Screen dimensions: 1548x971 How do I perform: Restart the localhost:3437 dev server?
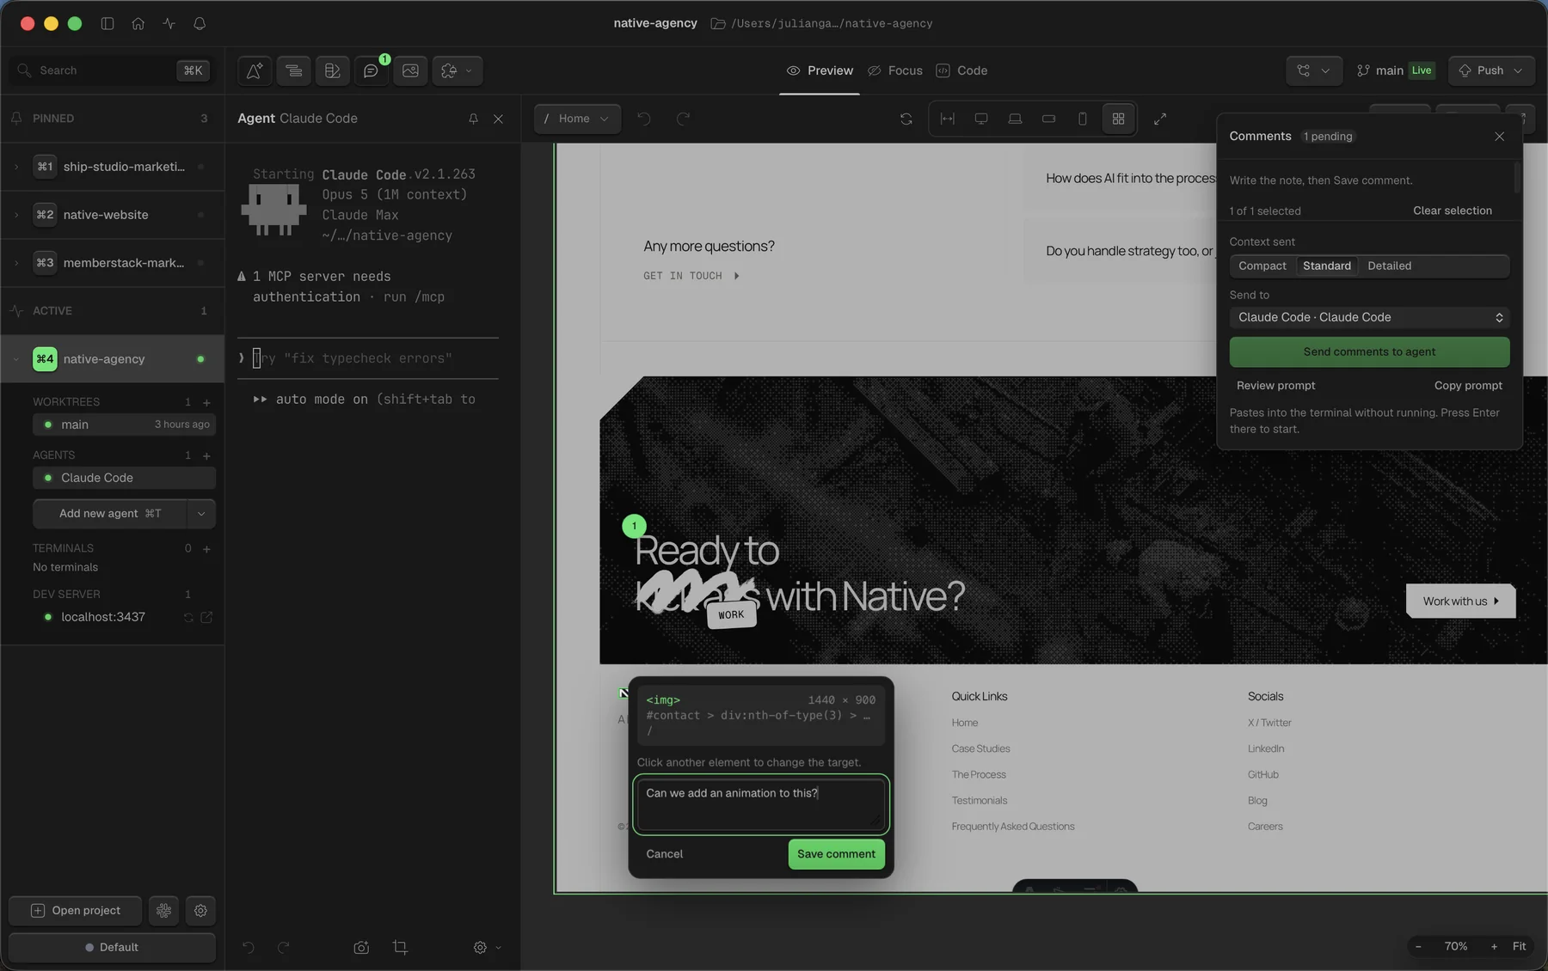pos(188,617)
